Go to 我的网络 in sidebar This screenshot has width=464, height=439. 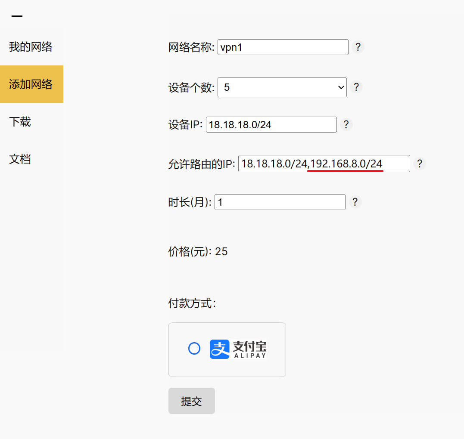[x=31, y=47]
